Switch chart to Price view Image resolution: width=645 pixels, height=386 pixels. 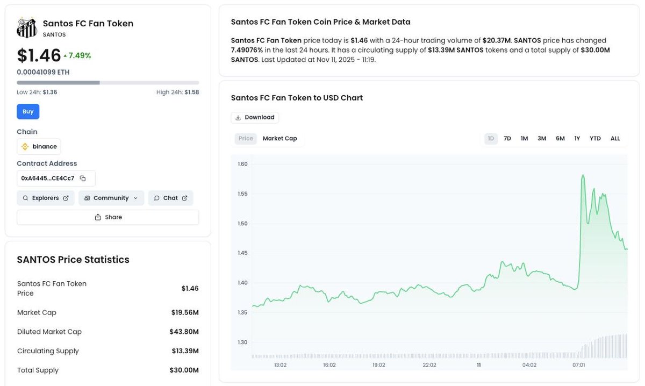tap(246, 139)
